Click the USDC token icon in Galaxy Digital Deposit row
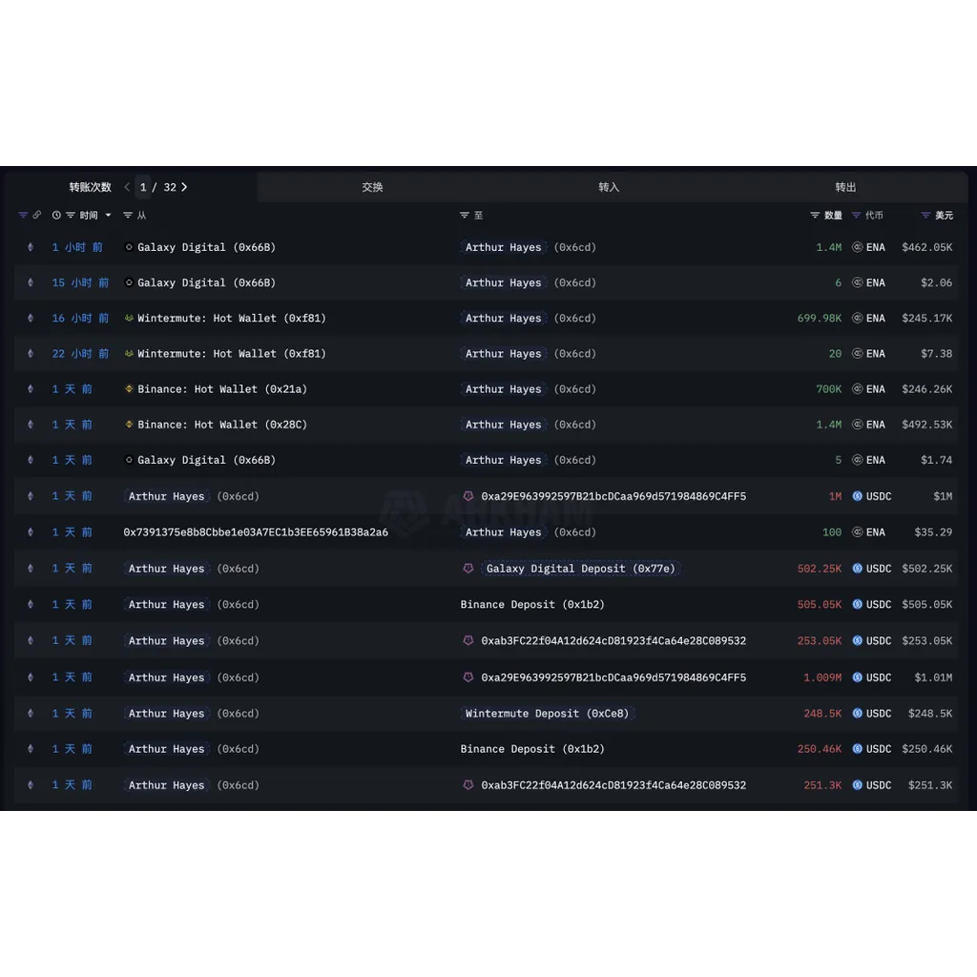This screenshot has height=977, width=977. point(858,569)
